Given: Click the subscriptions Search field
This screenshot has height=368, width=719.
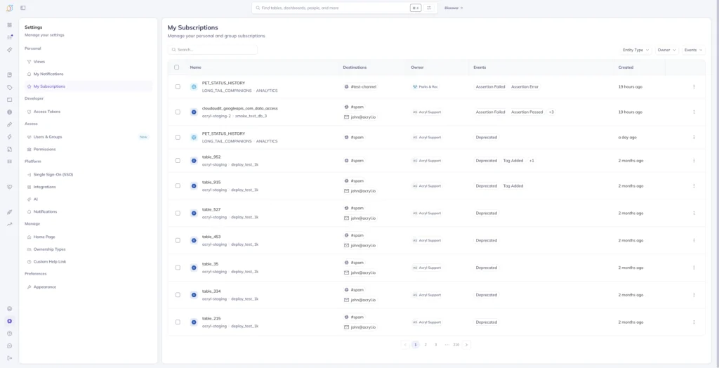Looking at the screenshot, I should 213,50.
